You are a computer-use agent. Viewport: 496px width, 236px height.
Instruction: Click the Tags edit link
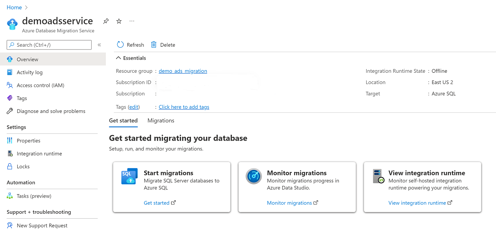(x=134, y=107)
